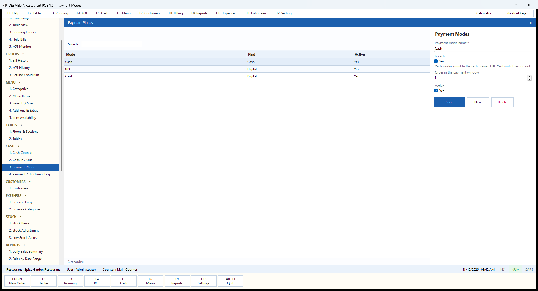Open the F12: Settings menu item
Image resolution: width=538 pixels, height=291 pixels.
pyautogui.click(x=283, y=13)
